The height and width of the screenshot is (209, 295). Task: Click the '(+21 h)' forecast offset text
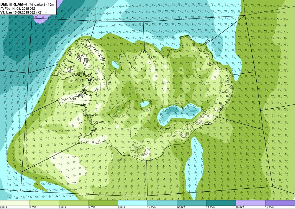[41, 12]
